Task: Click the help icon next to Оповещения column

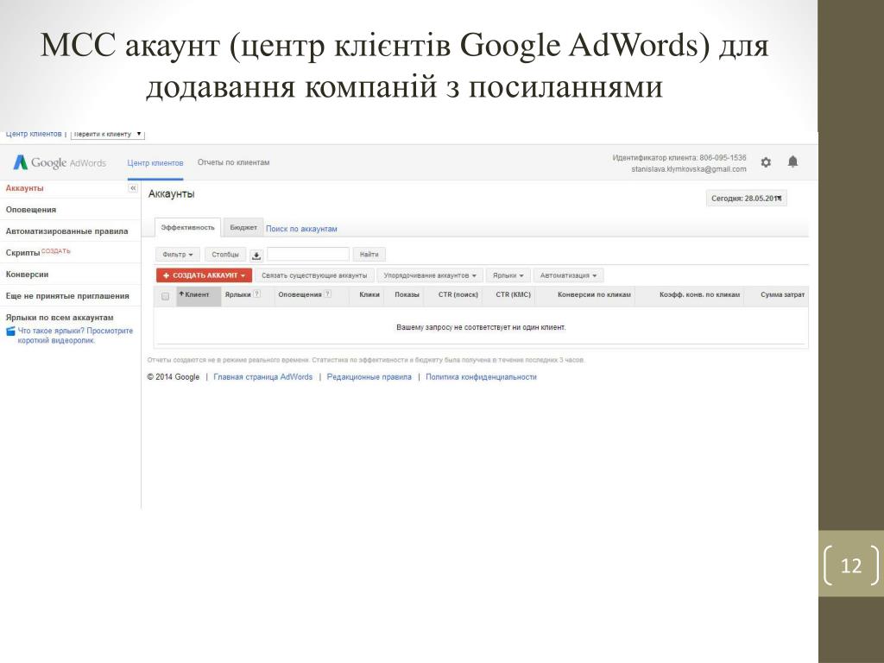Action: [328, 294]
